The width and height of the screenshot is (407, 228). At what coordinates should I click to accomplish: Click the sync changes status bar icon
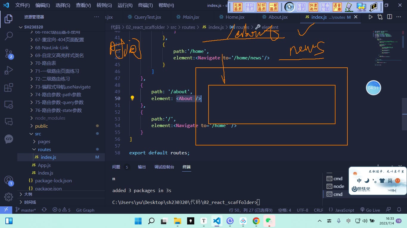tap(44, 210)
